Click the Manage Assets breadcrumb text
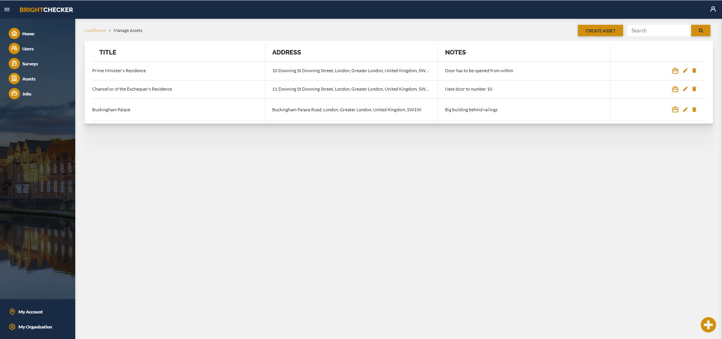The height and width of the screenshot is (339, 722). (128, 30)
